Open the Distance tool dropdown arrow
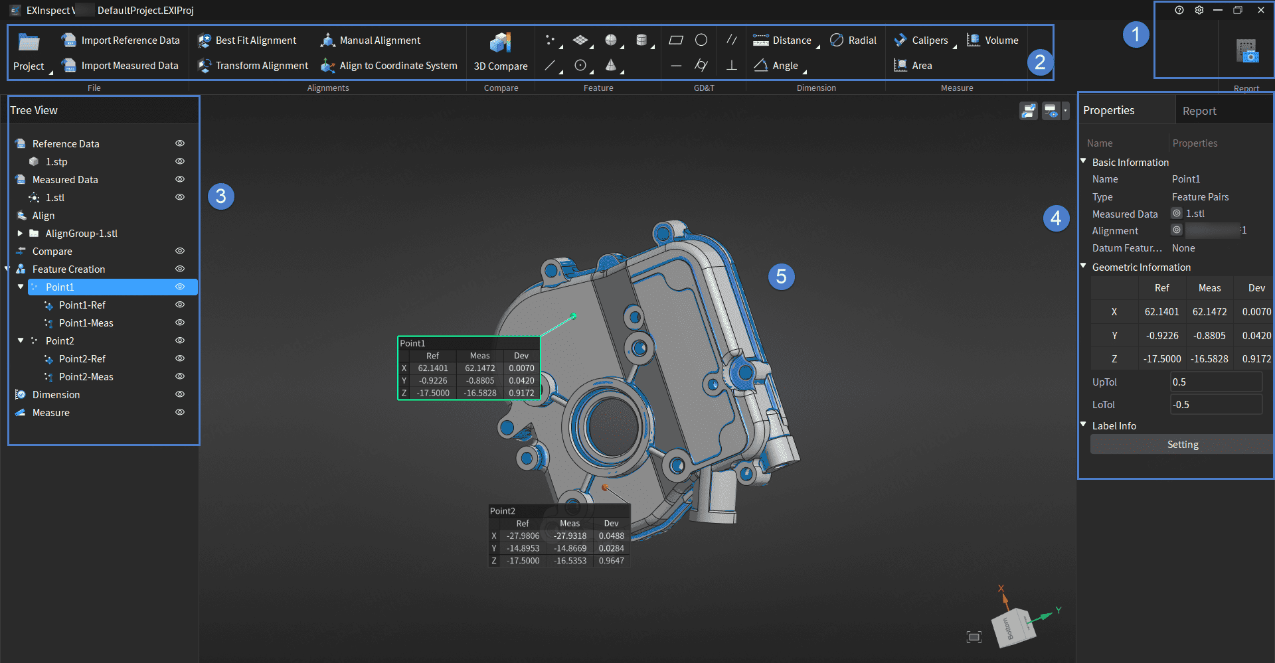1275x663 pixels. click(818, 47)
